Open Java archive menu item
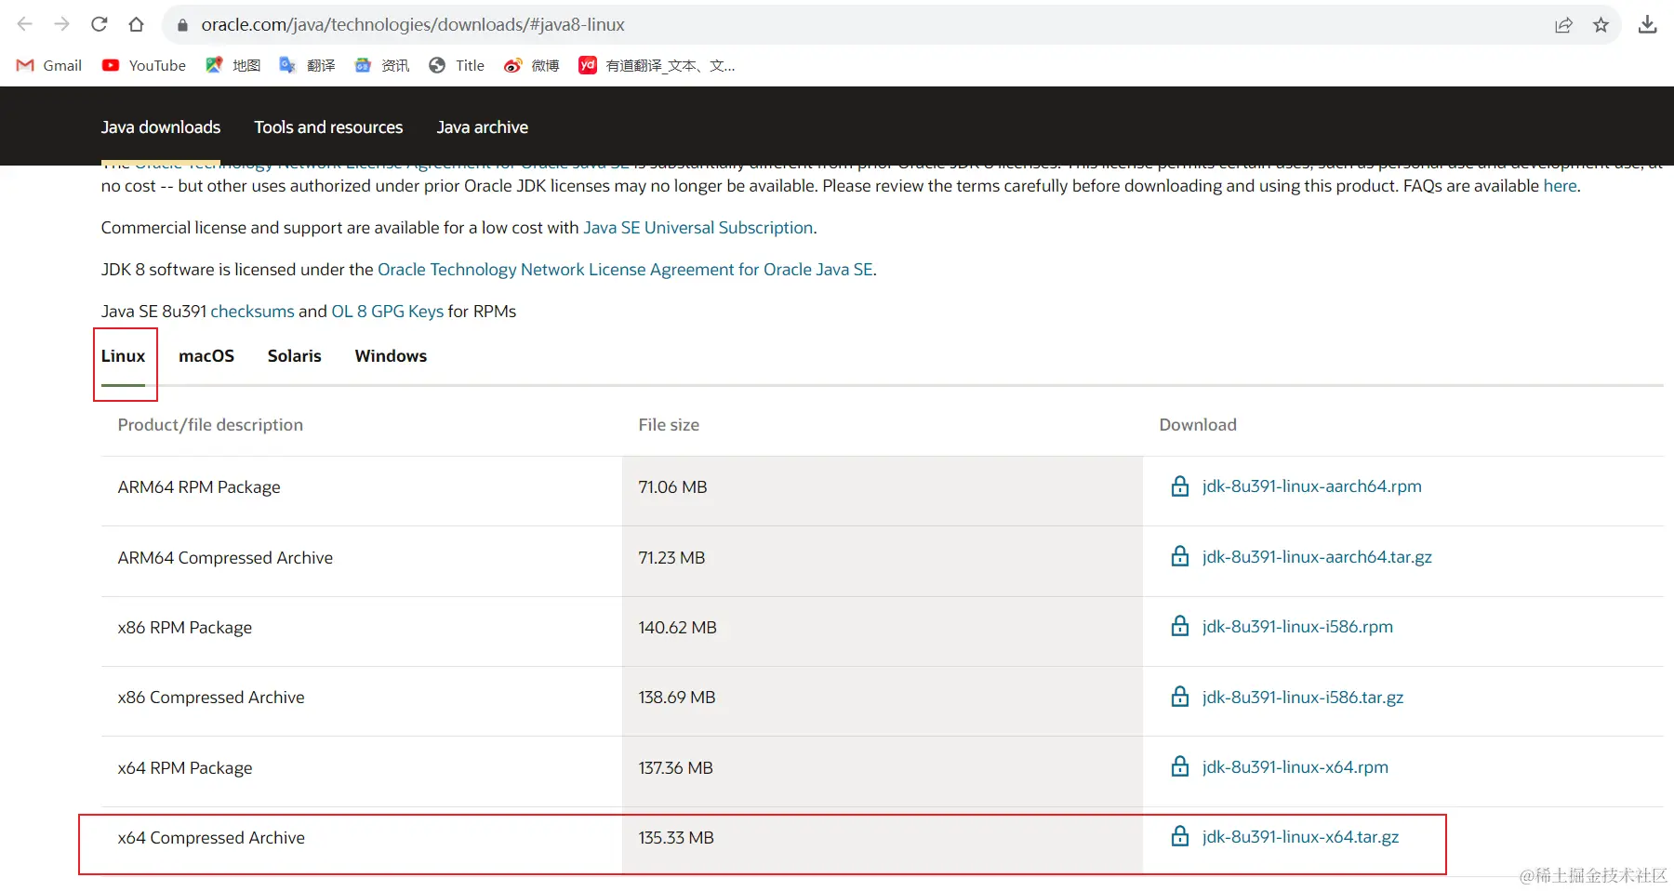This screenshot has height=891, width=1674. pyautogui.click(x=482, y=127)
